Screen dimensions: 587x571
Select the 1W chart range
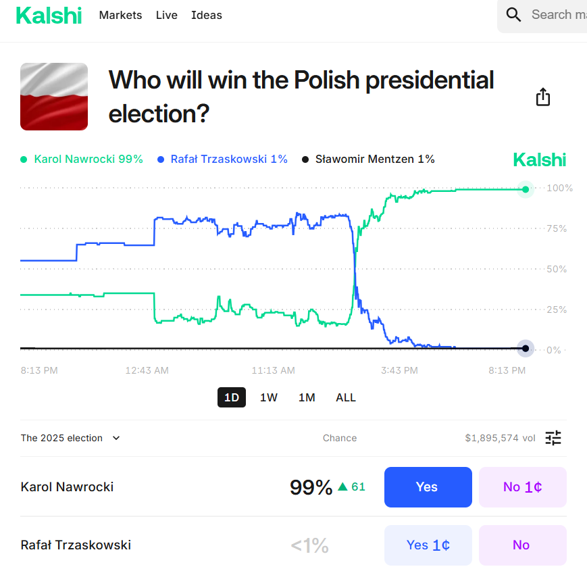(x=269, y=397)
